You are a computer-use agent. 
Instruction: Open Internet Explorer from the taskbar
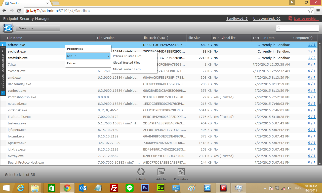pos(20,188)
